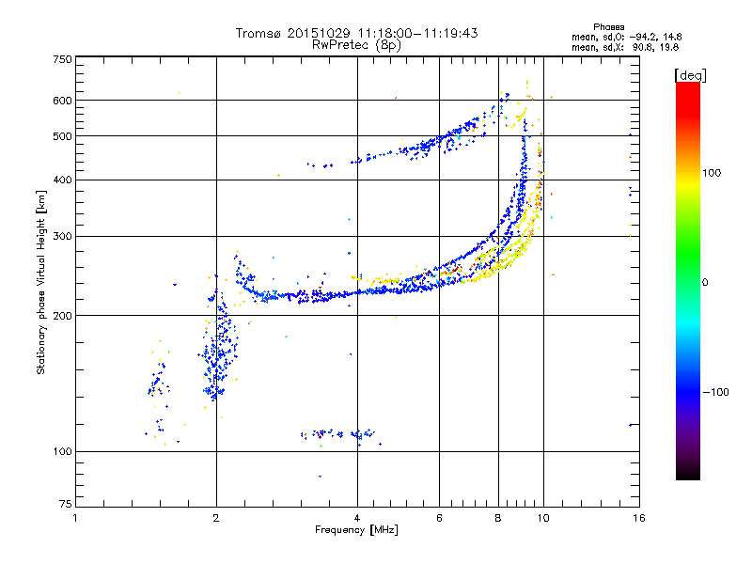
Task: Click the "750" y-axis tick label
Action: (62, 59)
